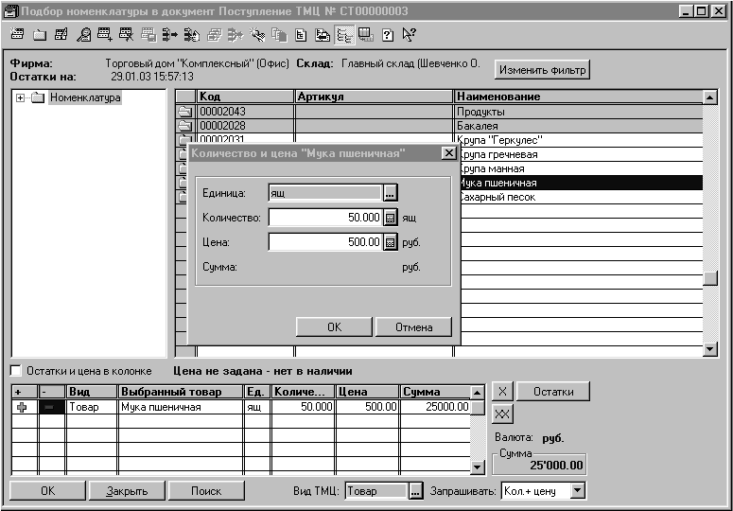Click the Наименование column header
The image size is (733, 511).
point(578,97)
